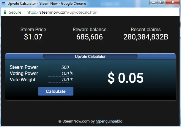Click the Upvote Calculator header bar
The height and width of the screenshot is (127, 181).
point(90,56)
